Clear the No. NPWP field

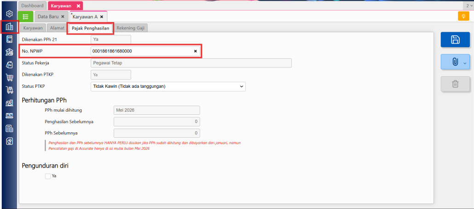point(195,51)
